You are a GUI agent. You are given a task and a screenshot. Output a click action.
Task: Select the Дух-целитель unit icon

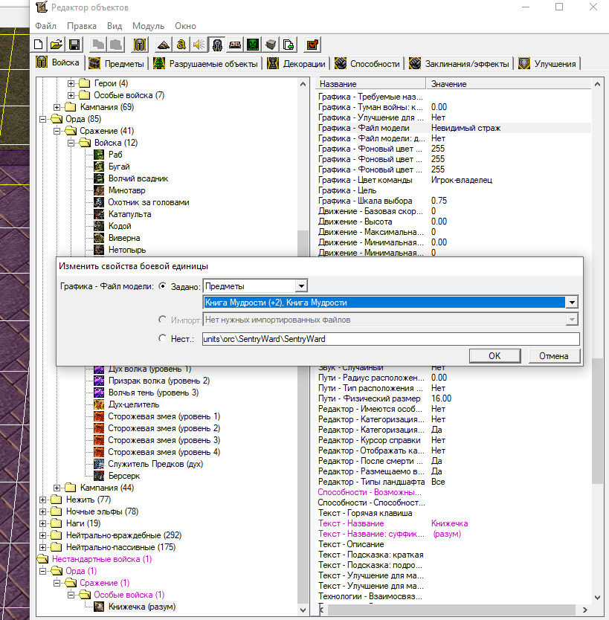99,404
